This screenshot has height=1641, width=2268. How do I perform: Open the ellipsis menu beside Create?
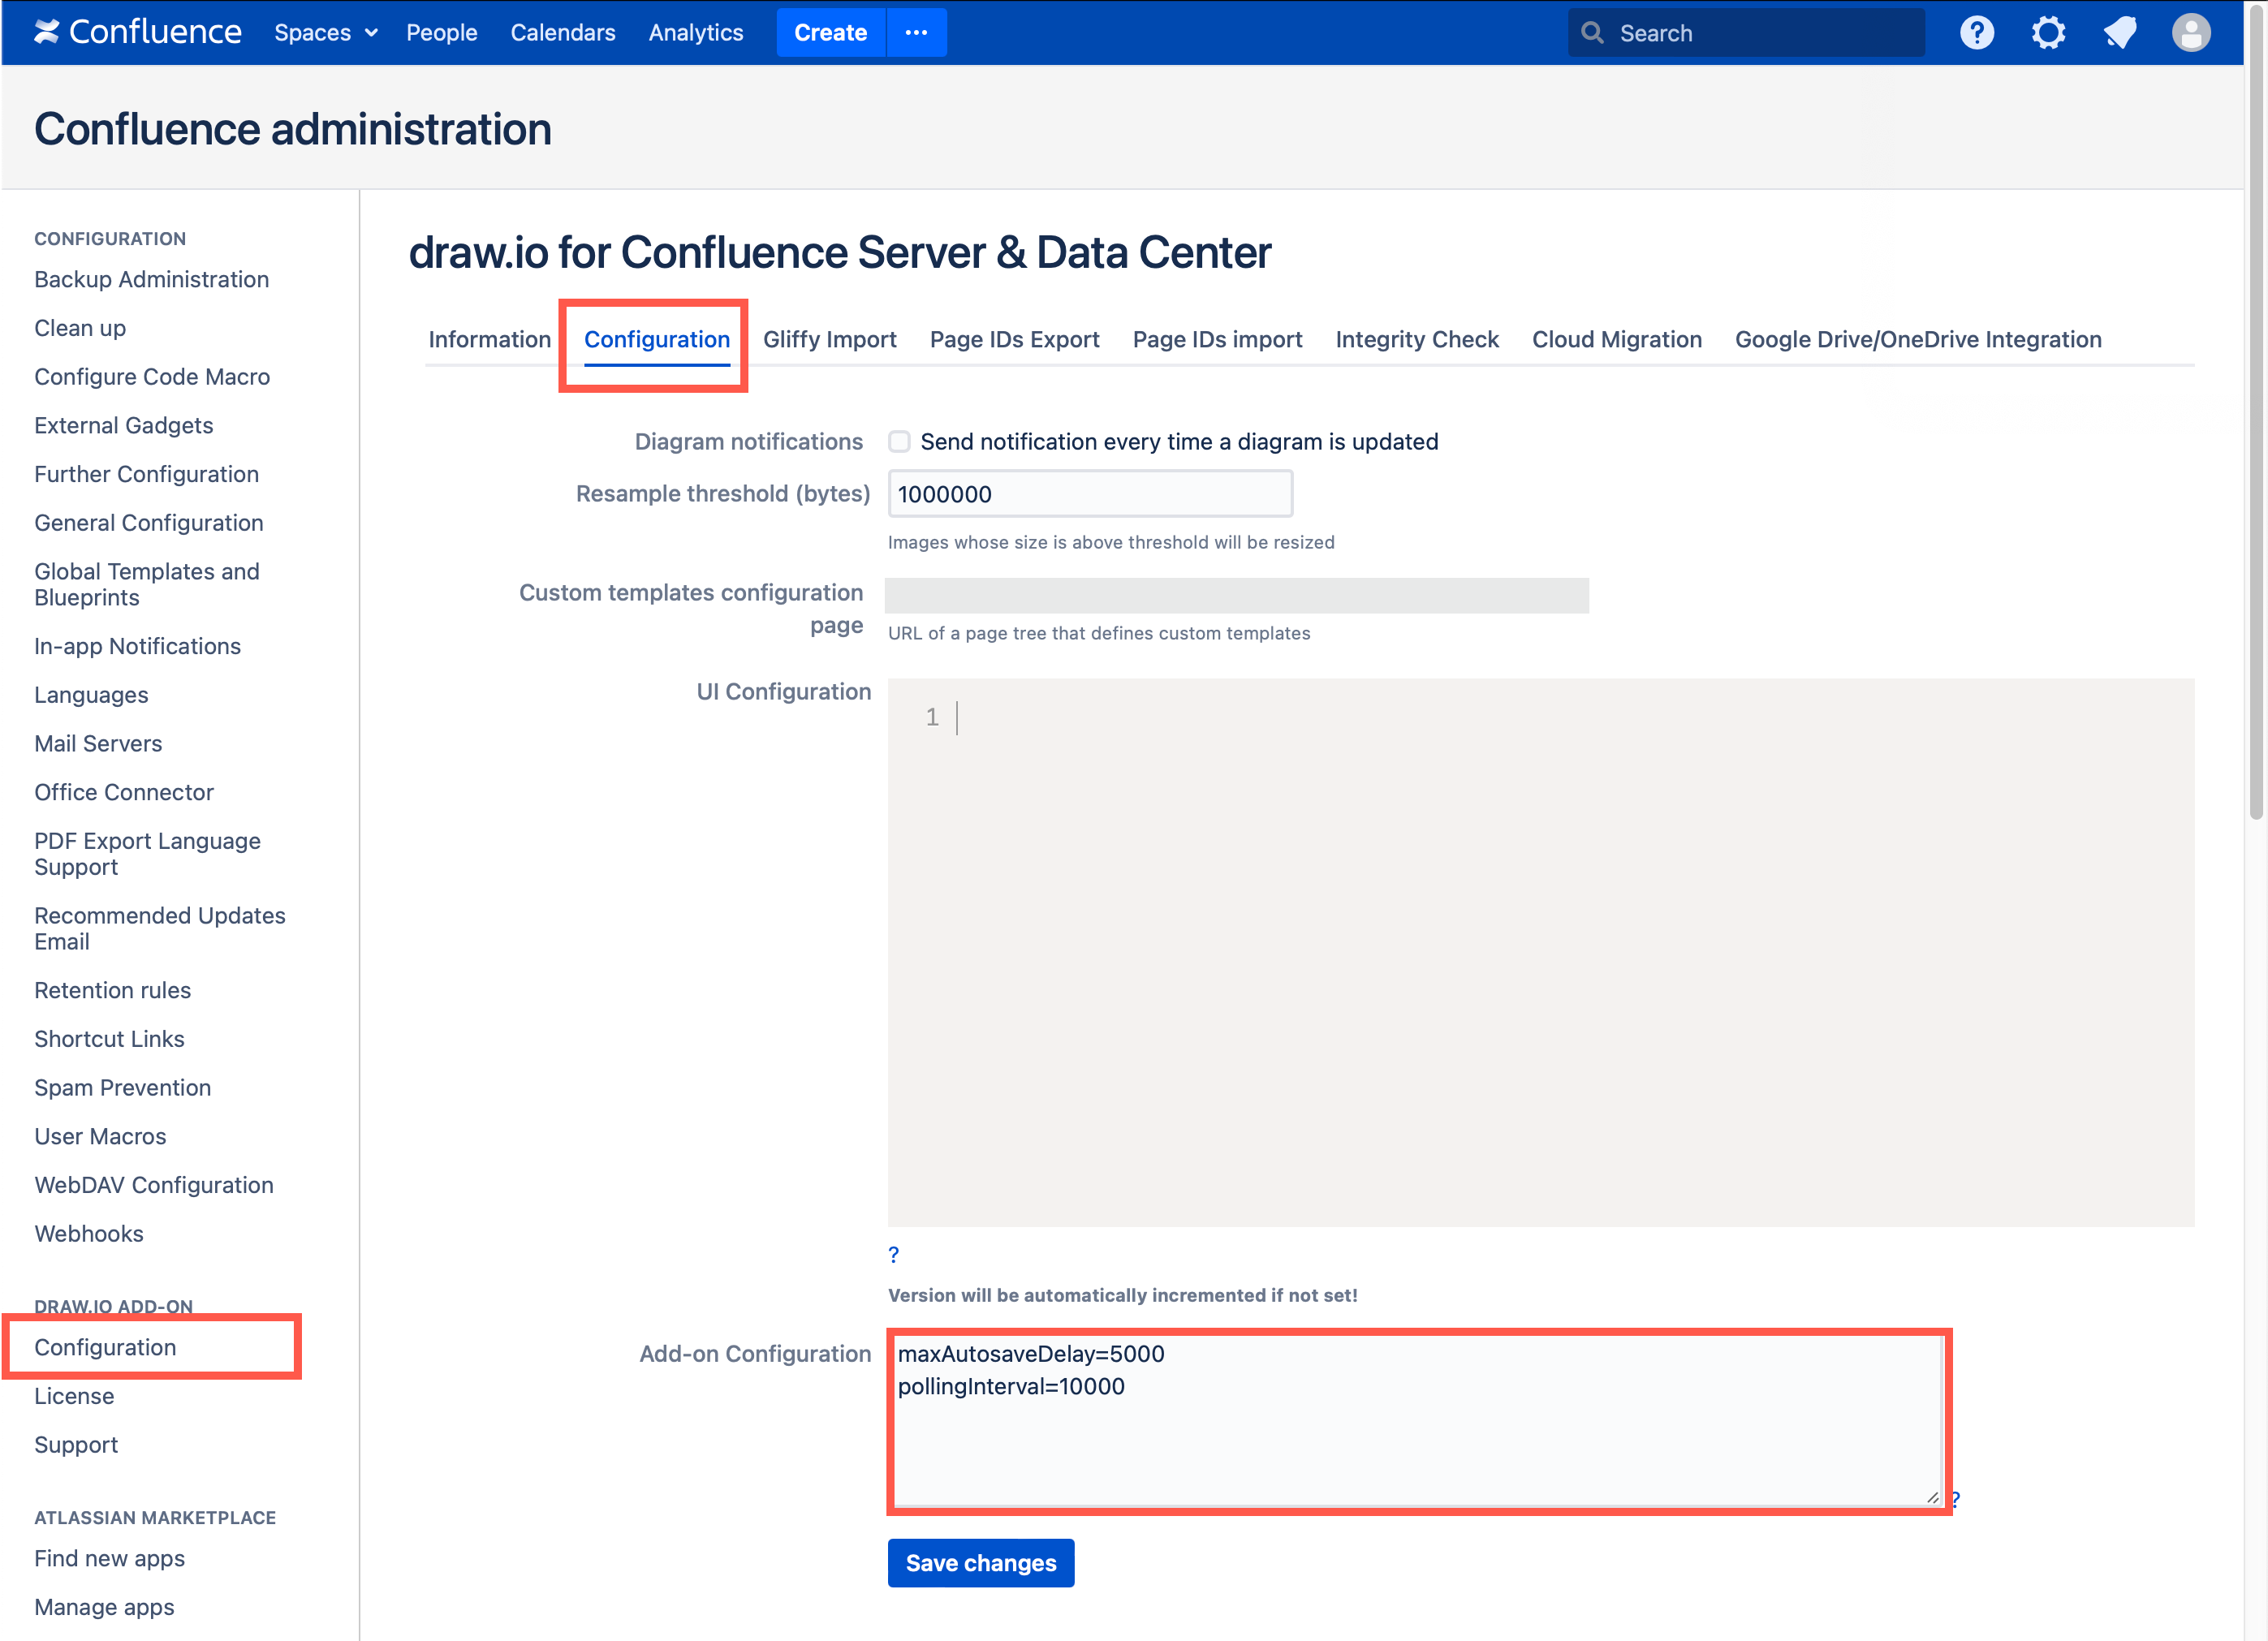(x=916, y=32)
